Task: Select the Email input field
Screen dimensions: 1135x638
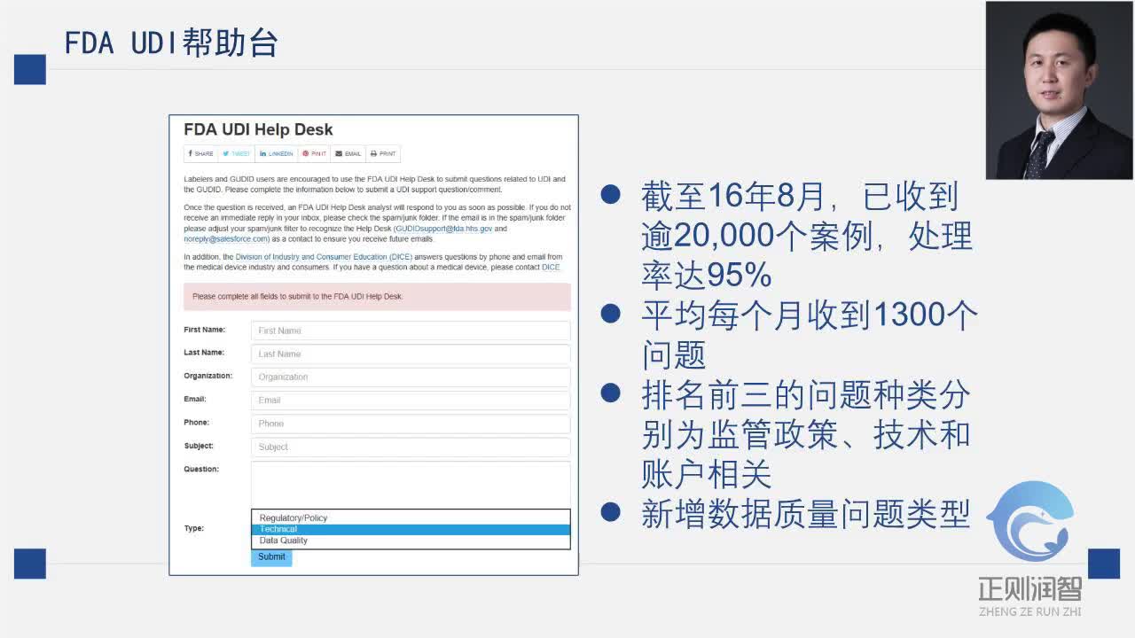Action: coord(410,401)
